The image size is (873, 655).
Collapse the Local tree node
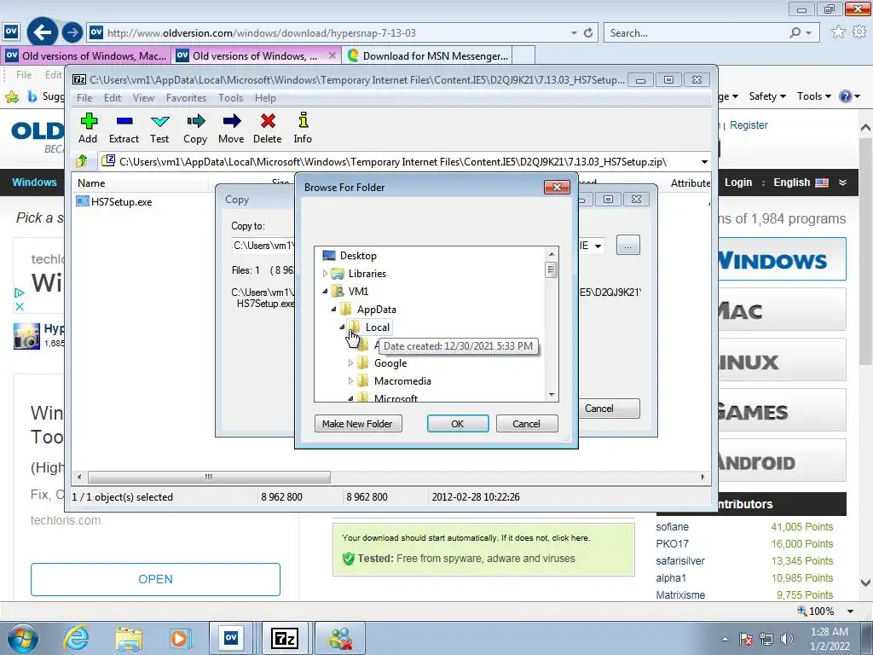[x=343, y=327]
